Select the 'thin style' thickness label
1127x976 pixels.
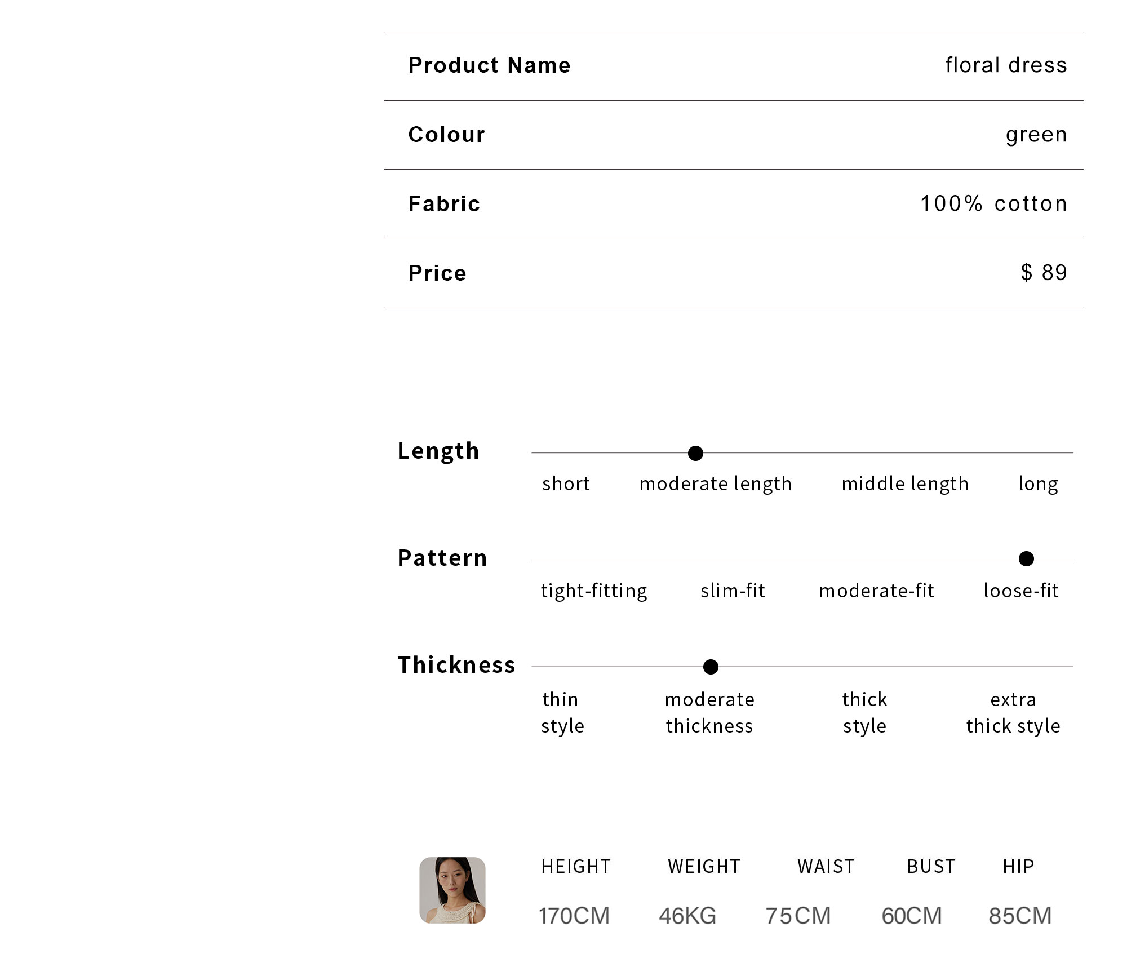pyautogui.click(x=562, y=713)
